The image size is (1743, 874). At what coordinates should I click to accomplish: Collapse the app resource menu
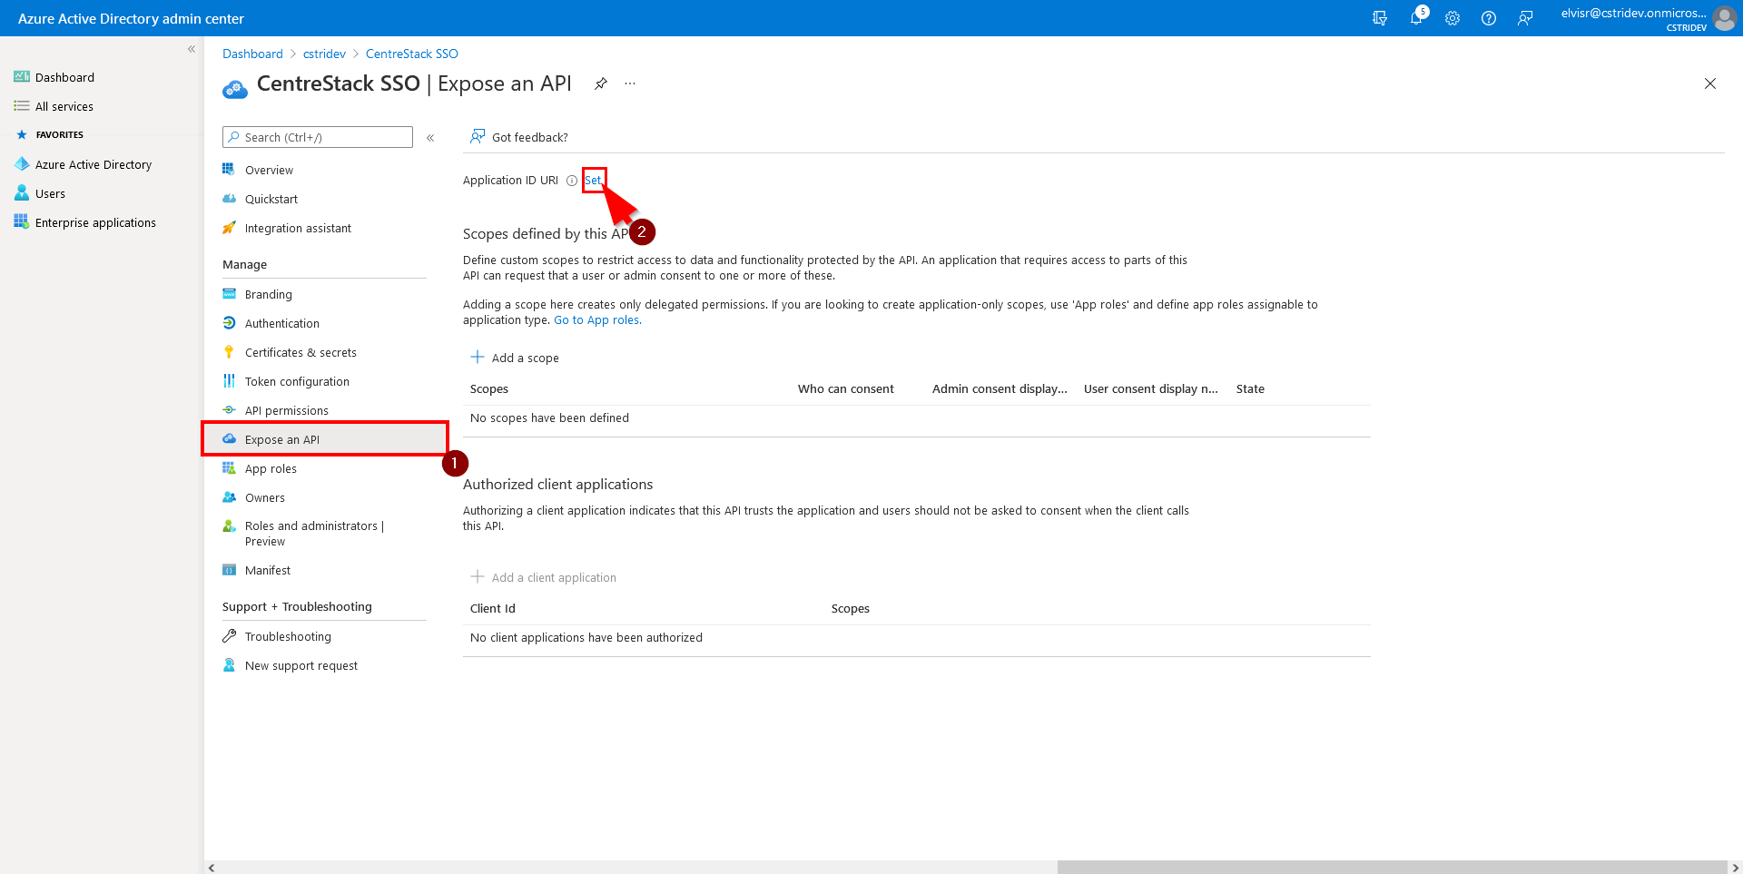430,138
